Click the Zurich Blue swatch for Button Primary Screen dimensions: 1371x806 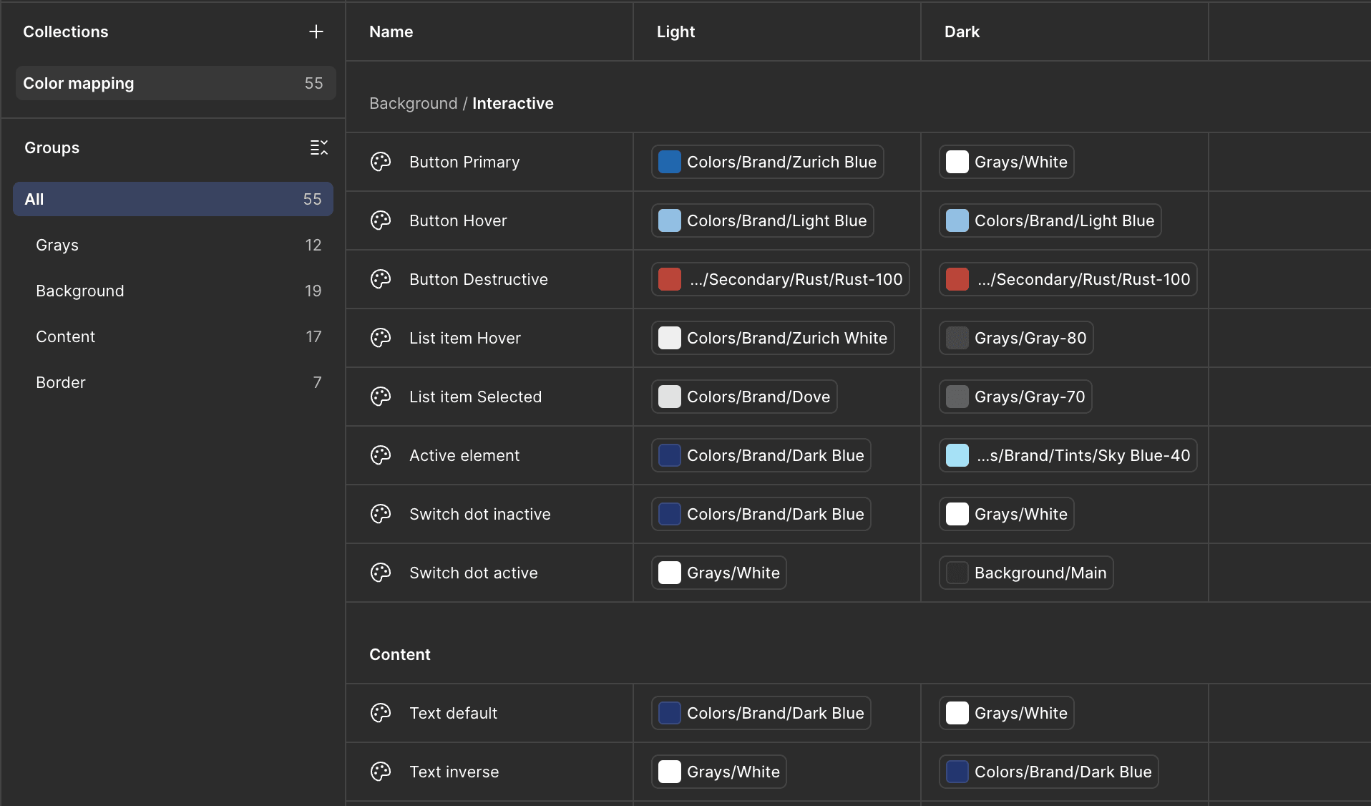click(x=670, y=162)
